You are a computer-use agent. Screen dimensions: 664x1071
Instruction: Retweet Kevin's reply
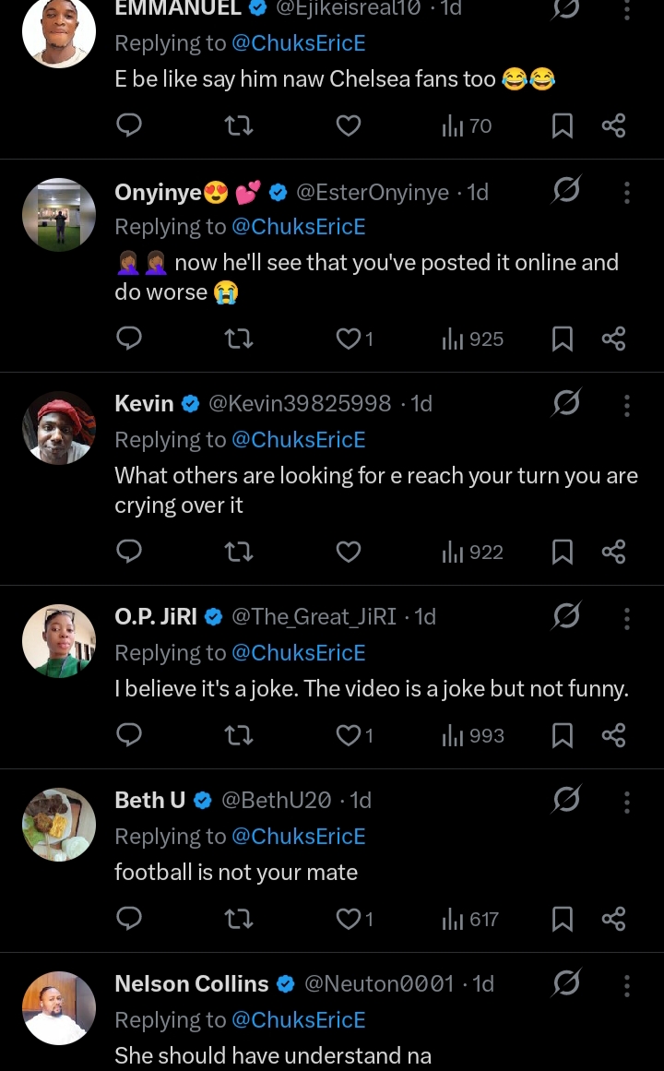tap(240, 552)
